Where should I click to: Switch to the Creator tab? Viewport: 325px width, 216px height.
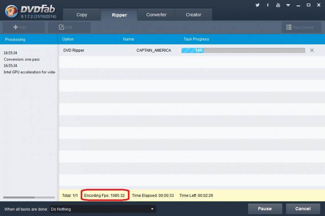click(x=194, y=15)
